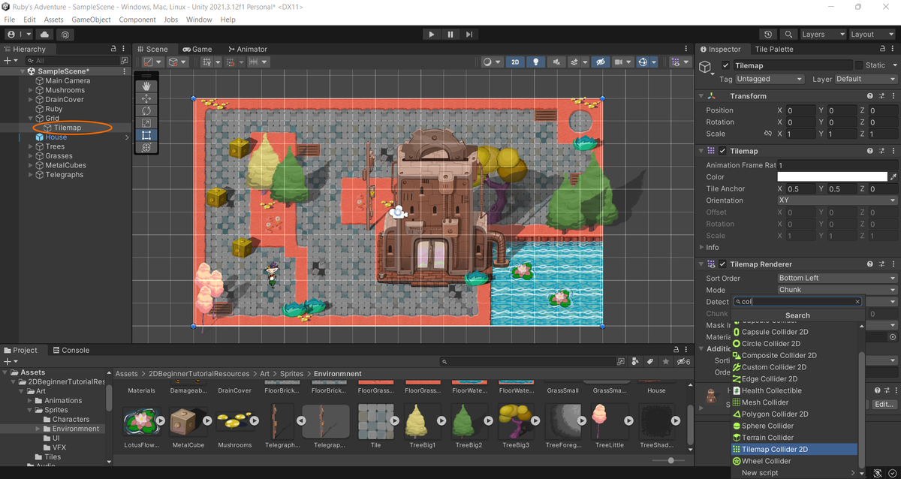The image size is (901, 479).
Task: Open global search magnifier icon
Action: (x=788, y=35)
